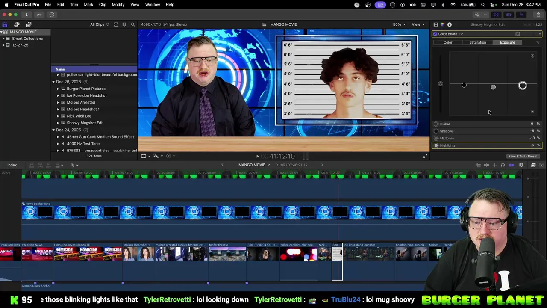547x308 pixels.
Task: Select the 4000 Hz Test Tone clip
Action: coord(83,144)
